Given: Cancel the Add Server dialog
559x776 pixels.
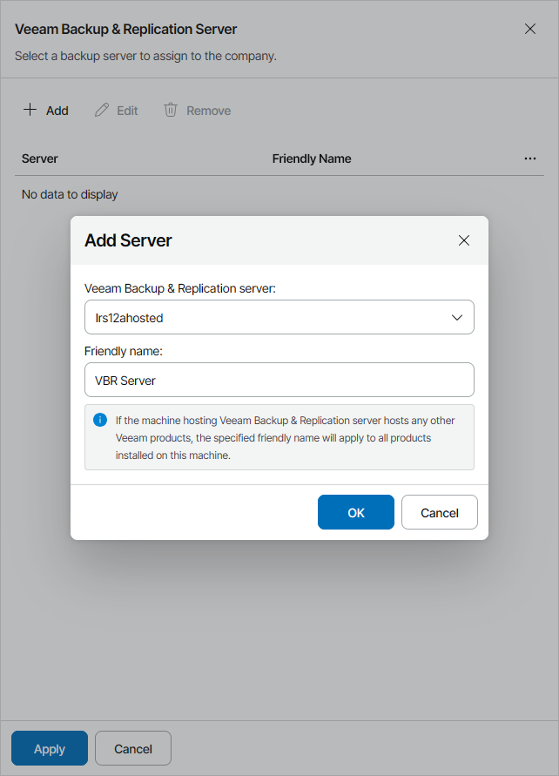Looking at the screenshot, I should click(x=439, y=512).
